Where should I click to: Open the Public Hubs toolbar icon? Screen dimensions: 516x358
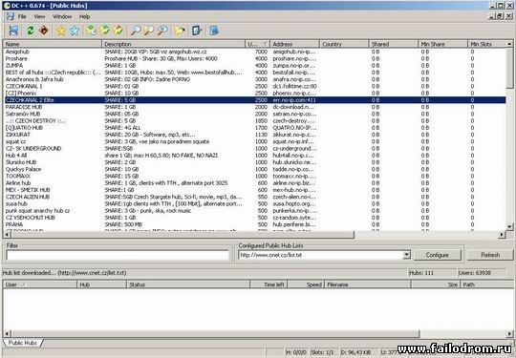point(13,31)
